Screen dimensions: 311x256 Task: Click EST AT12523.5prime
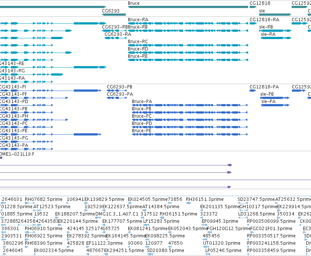[x=52, y=207]
